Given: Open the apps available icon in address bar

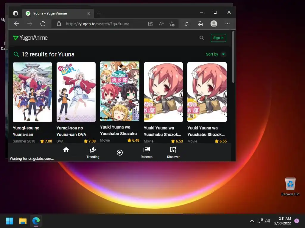Looking at the screenshot, I should pyautogui.click(x=150, y=24).
